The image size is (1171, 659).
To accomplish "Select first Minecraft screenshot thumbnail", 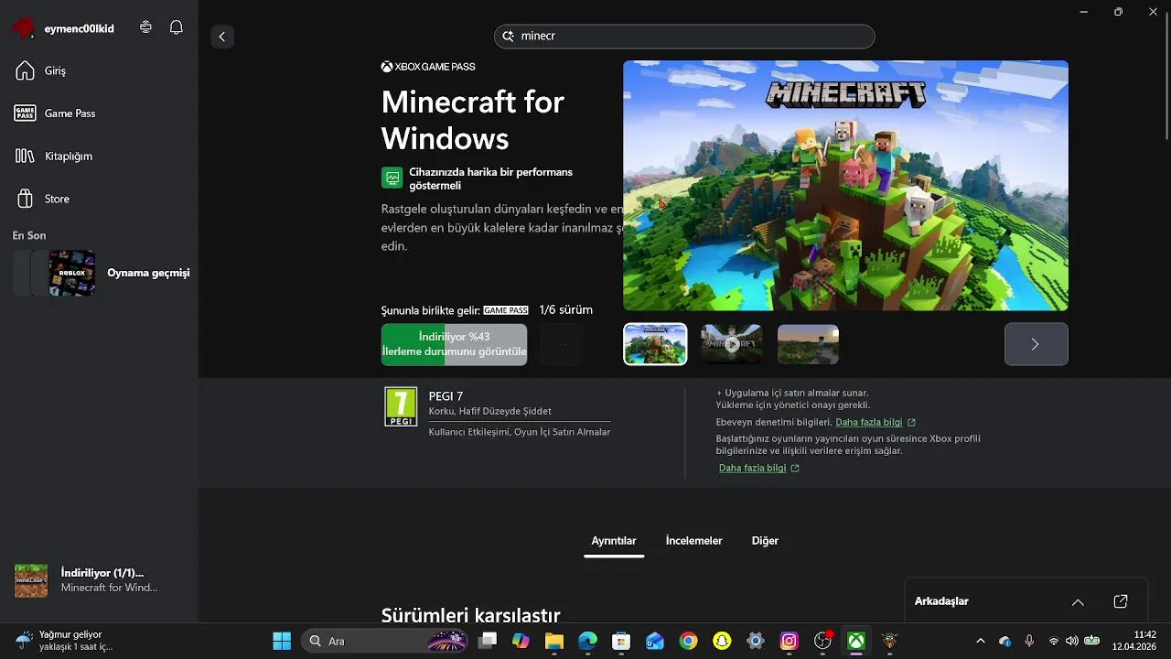I will (655, 344).
